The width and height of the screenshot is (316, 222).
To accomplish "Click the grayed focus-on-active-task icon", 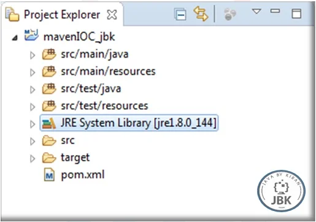I will [230, 14].
